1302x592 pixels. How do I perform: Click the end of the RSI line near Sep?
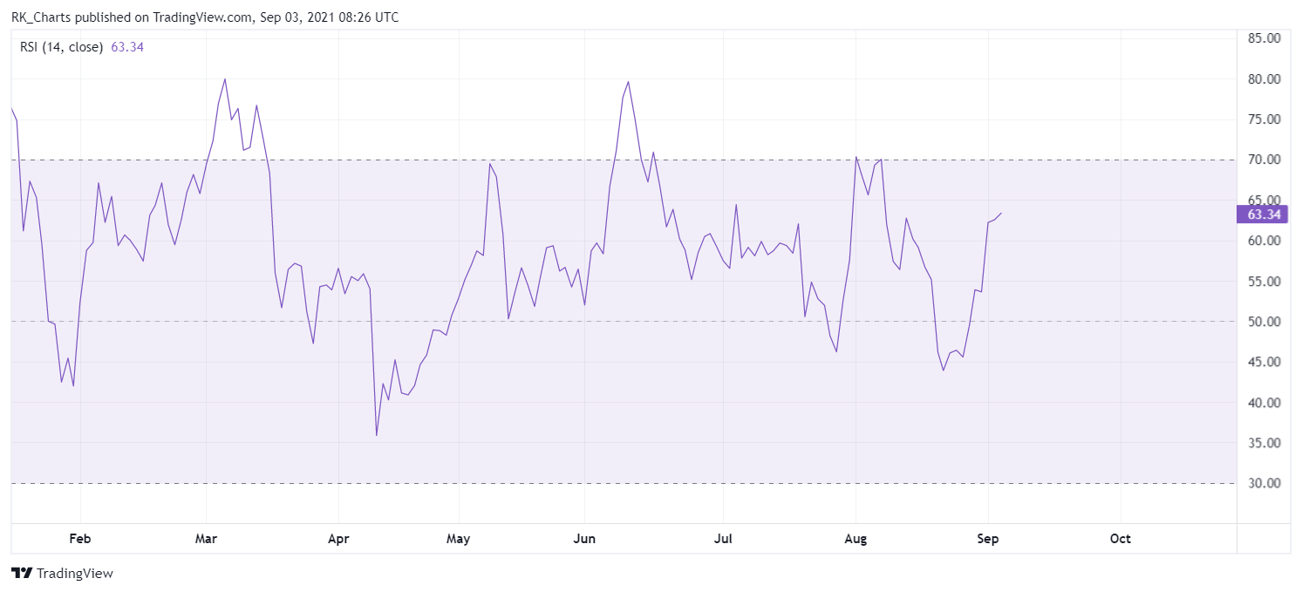1001,213
